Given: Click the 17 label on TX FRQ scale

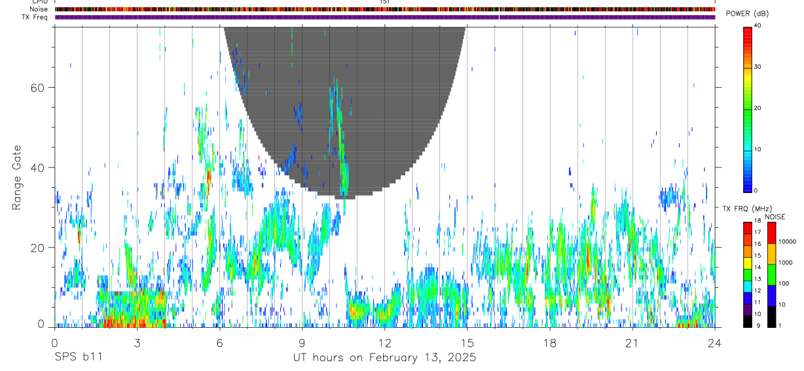Looking at the screenshot, I should (x=758, y=232).
